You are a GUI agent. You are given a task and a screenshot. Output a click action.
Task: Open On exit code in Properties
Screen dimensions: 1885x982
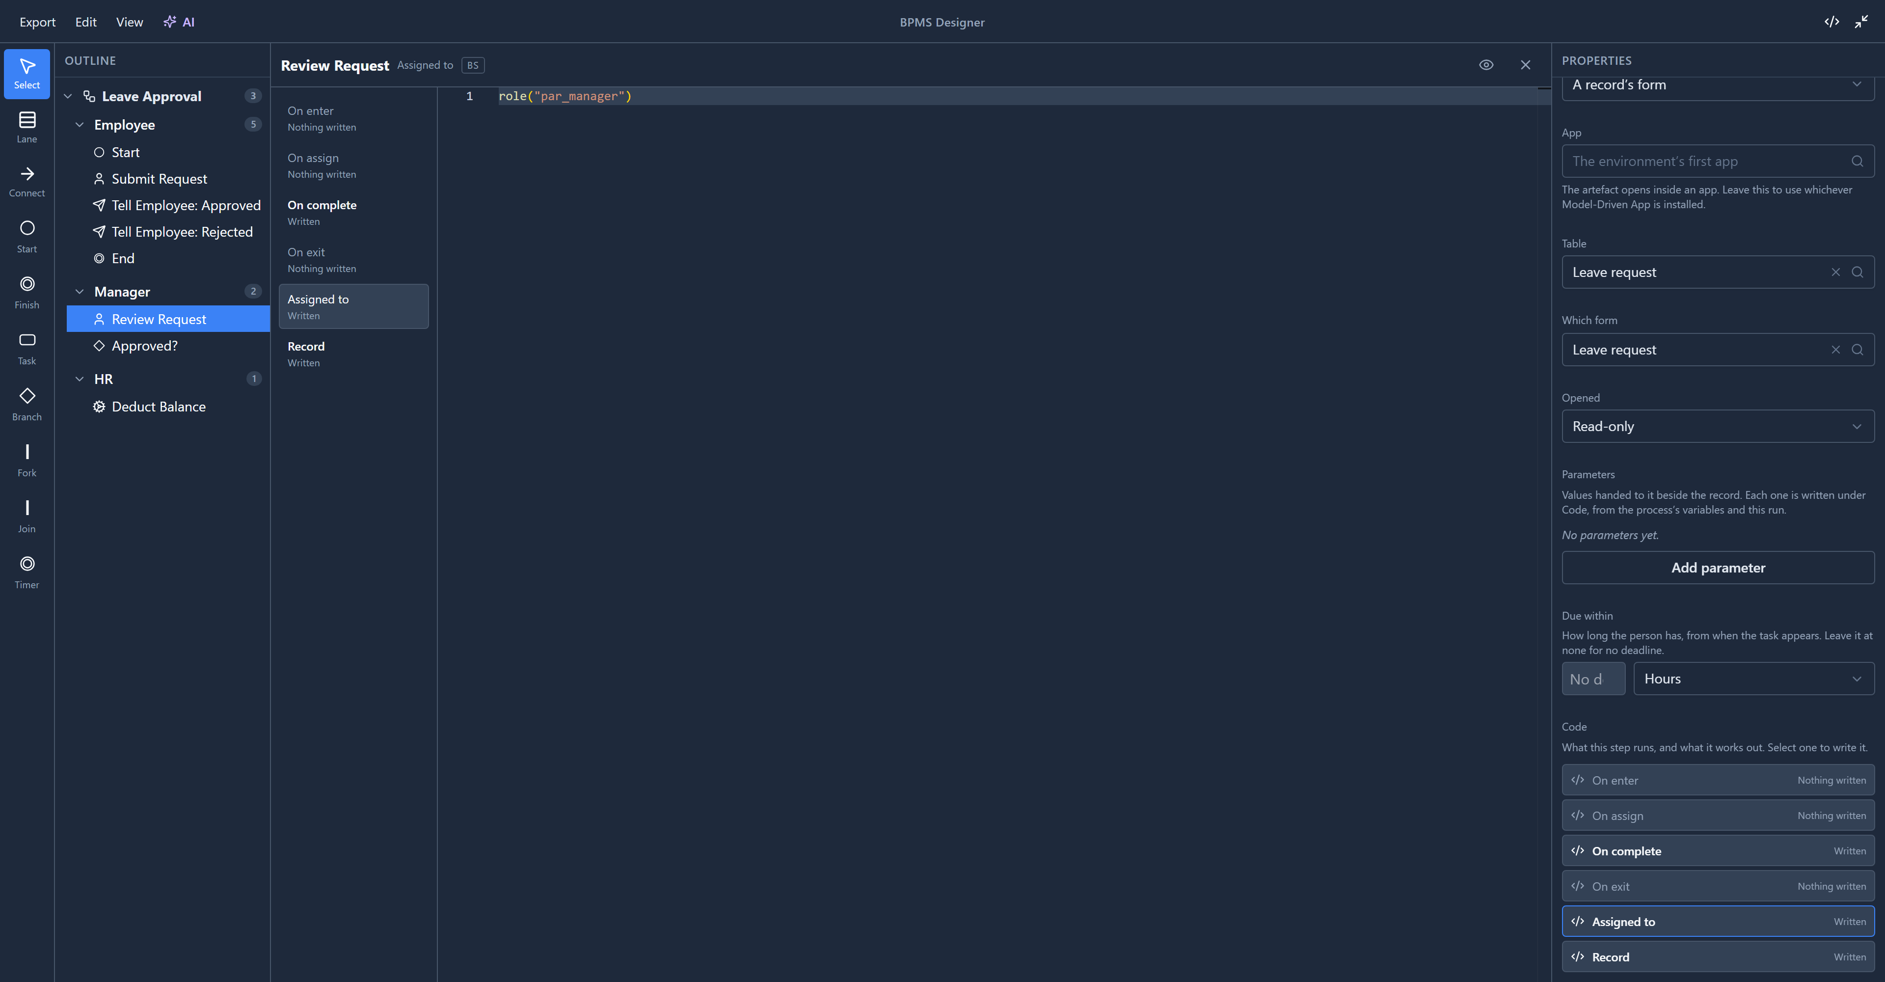1718,886
